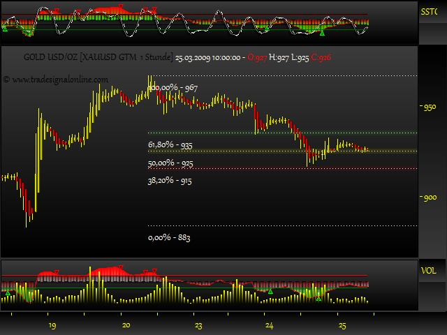
Task: Click the red close value C:926 in header
Action: point(321,57)
